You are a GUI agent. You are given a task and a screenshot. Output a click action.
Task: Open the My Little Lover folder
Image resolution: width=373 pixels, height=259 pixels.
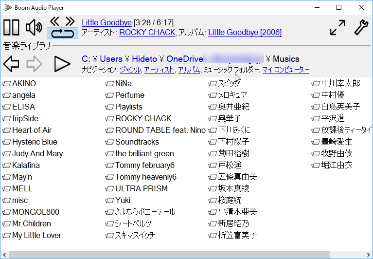(32, 235)
